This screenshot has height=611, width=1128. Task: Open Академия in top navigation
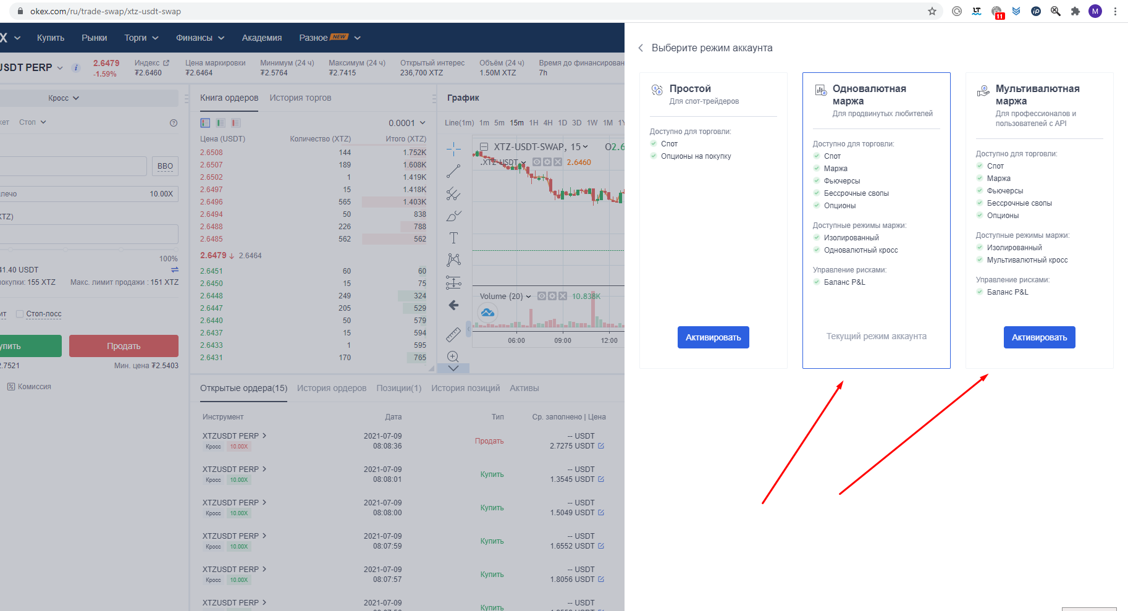point(262,38)
